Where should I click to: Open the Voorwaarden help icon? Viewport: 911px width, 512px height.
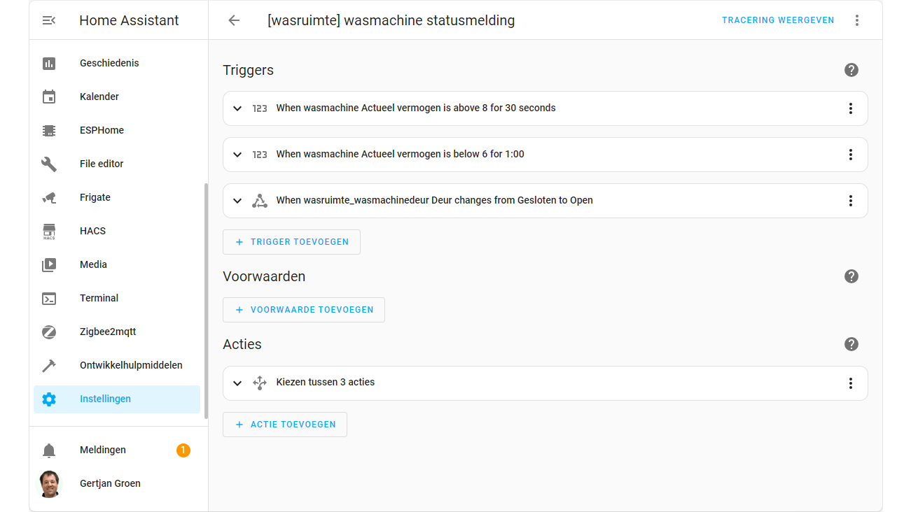[851, 276]
